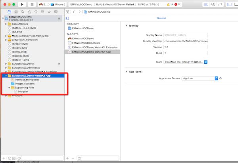
Task: Collapse the App Icons section
Action: pyautogui.click(x=126, y=71)
